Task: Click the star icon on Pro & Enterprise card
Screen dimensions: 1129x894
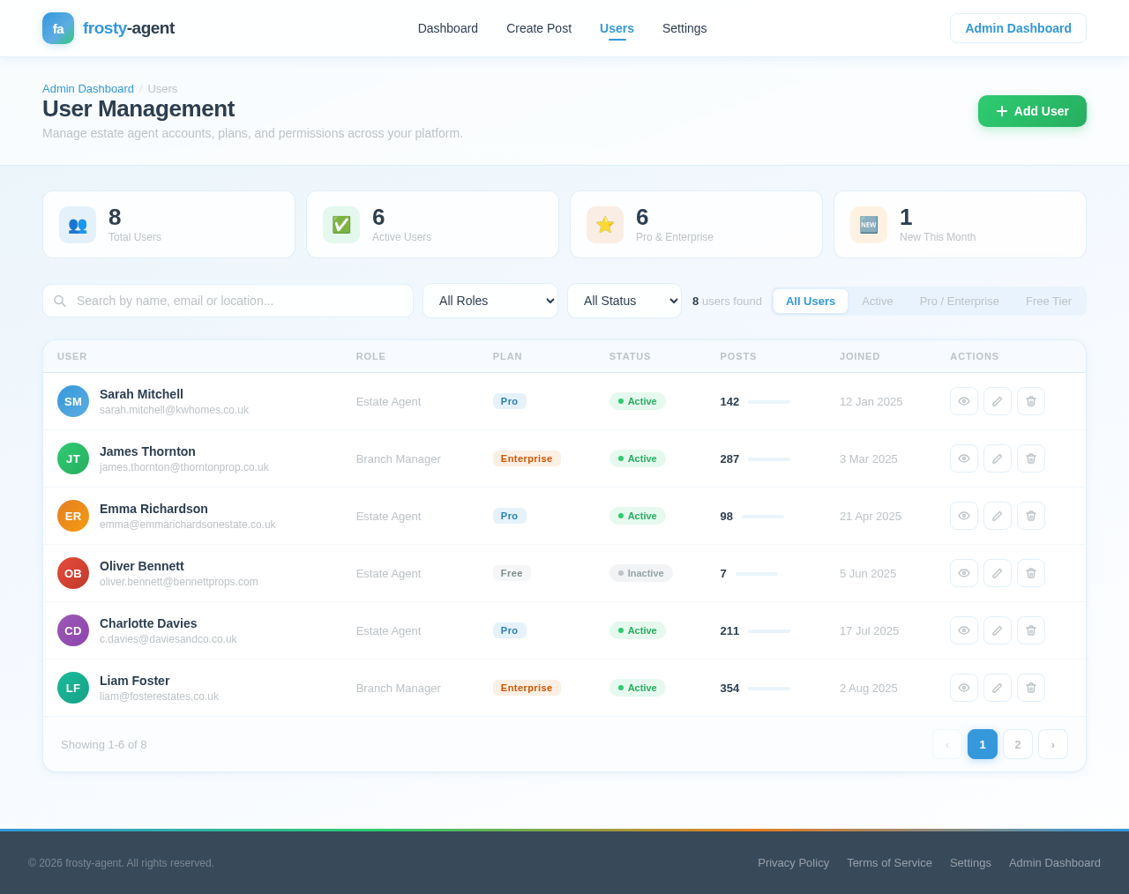Action: 604,225
